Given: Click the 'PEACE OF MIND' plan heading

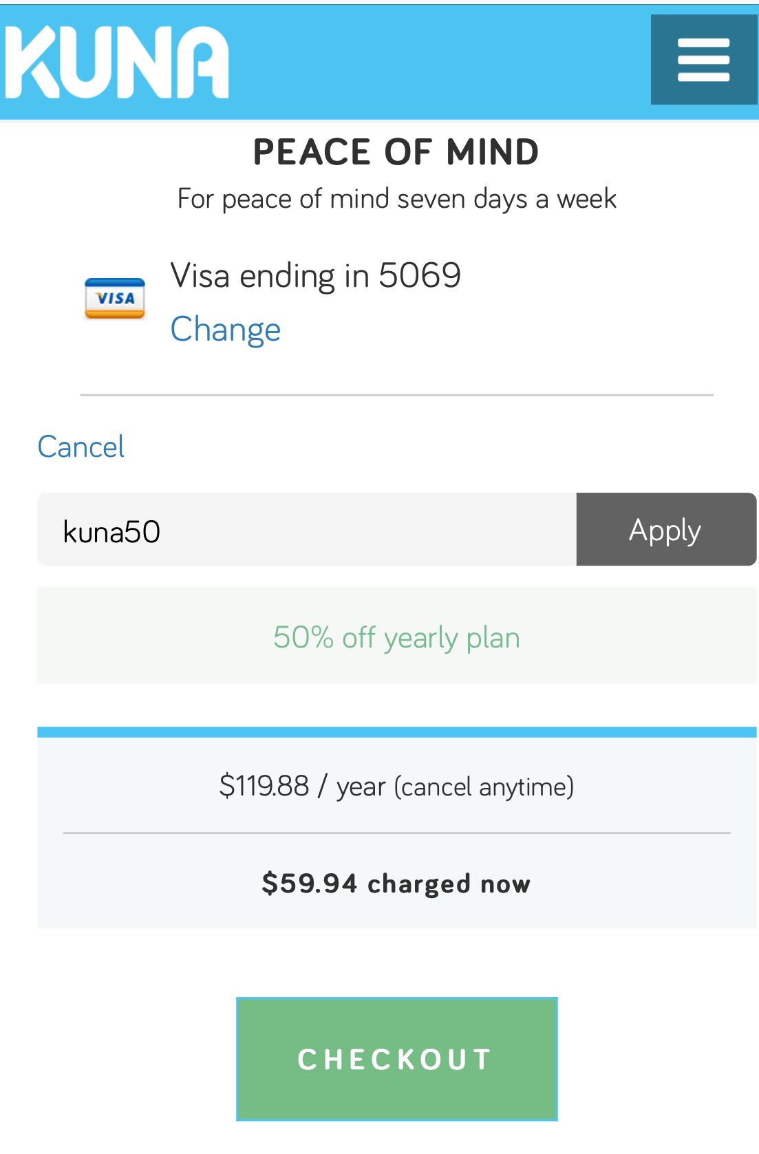Looking at the screenshot, I should [x=396, y=152].
